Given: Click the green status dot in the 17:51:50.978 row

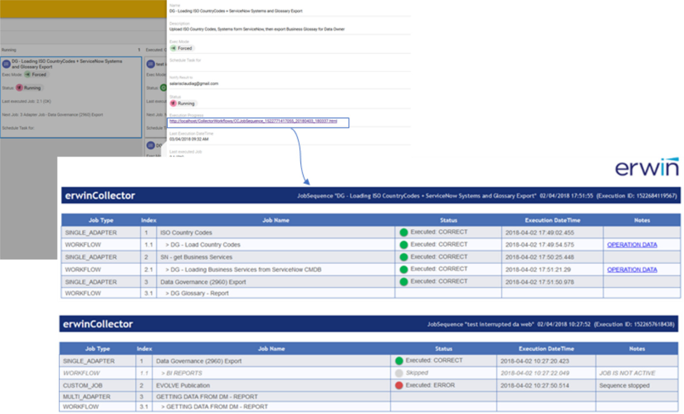Looking at the screenshot, I should 404,282.
